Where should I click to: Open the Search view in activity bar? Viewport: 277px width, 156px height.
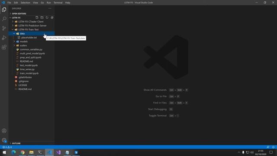coord(4,19)
